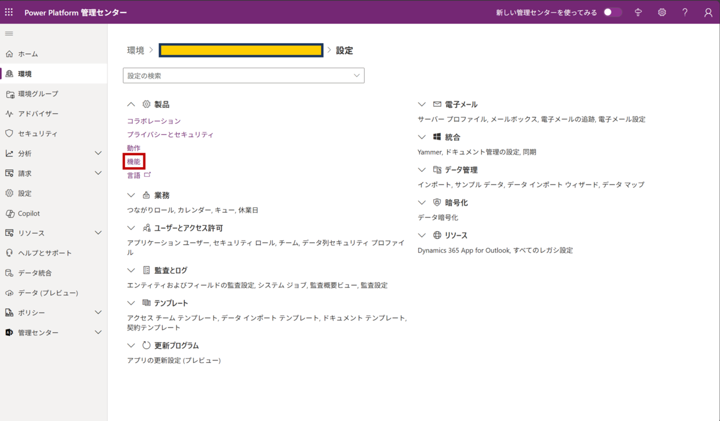
Task: Click the データ (プレビュー) cloud icon
Action: (x=9, y=293)
